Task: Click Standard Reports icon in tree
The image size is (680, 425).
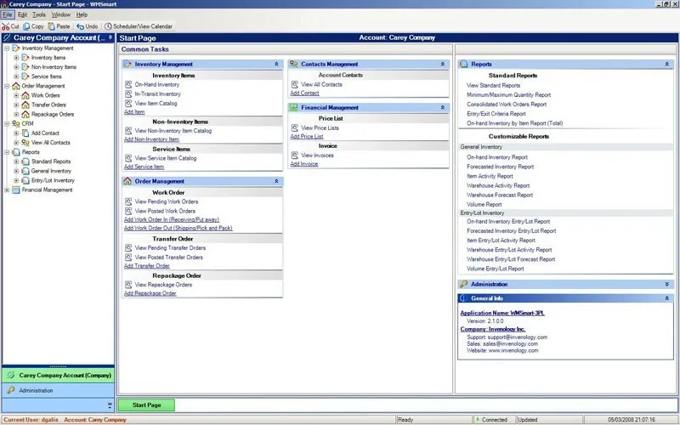Action: (x=25, y=161)
